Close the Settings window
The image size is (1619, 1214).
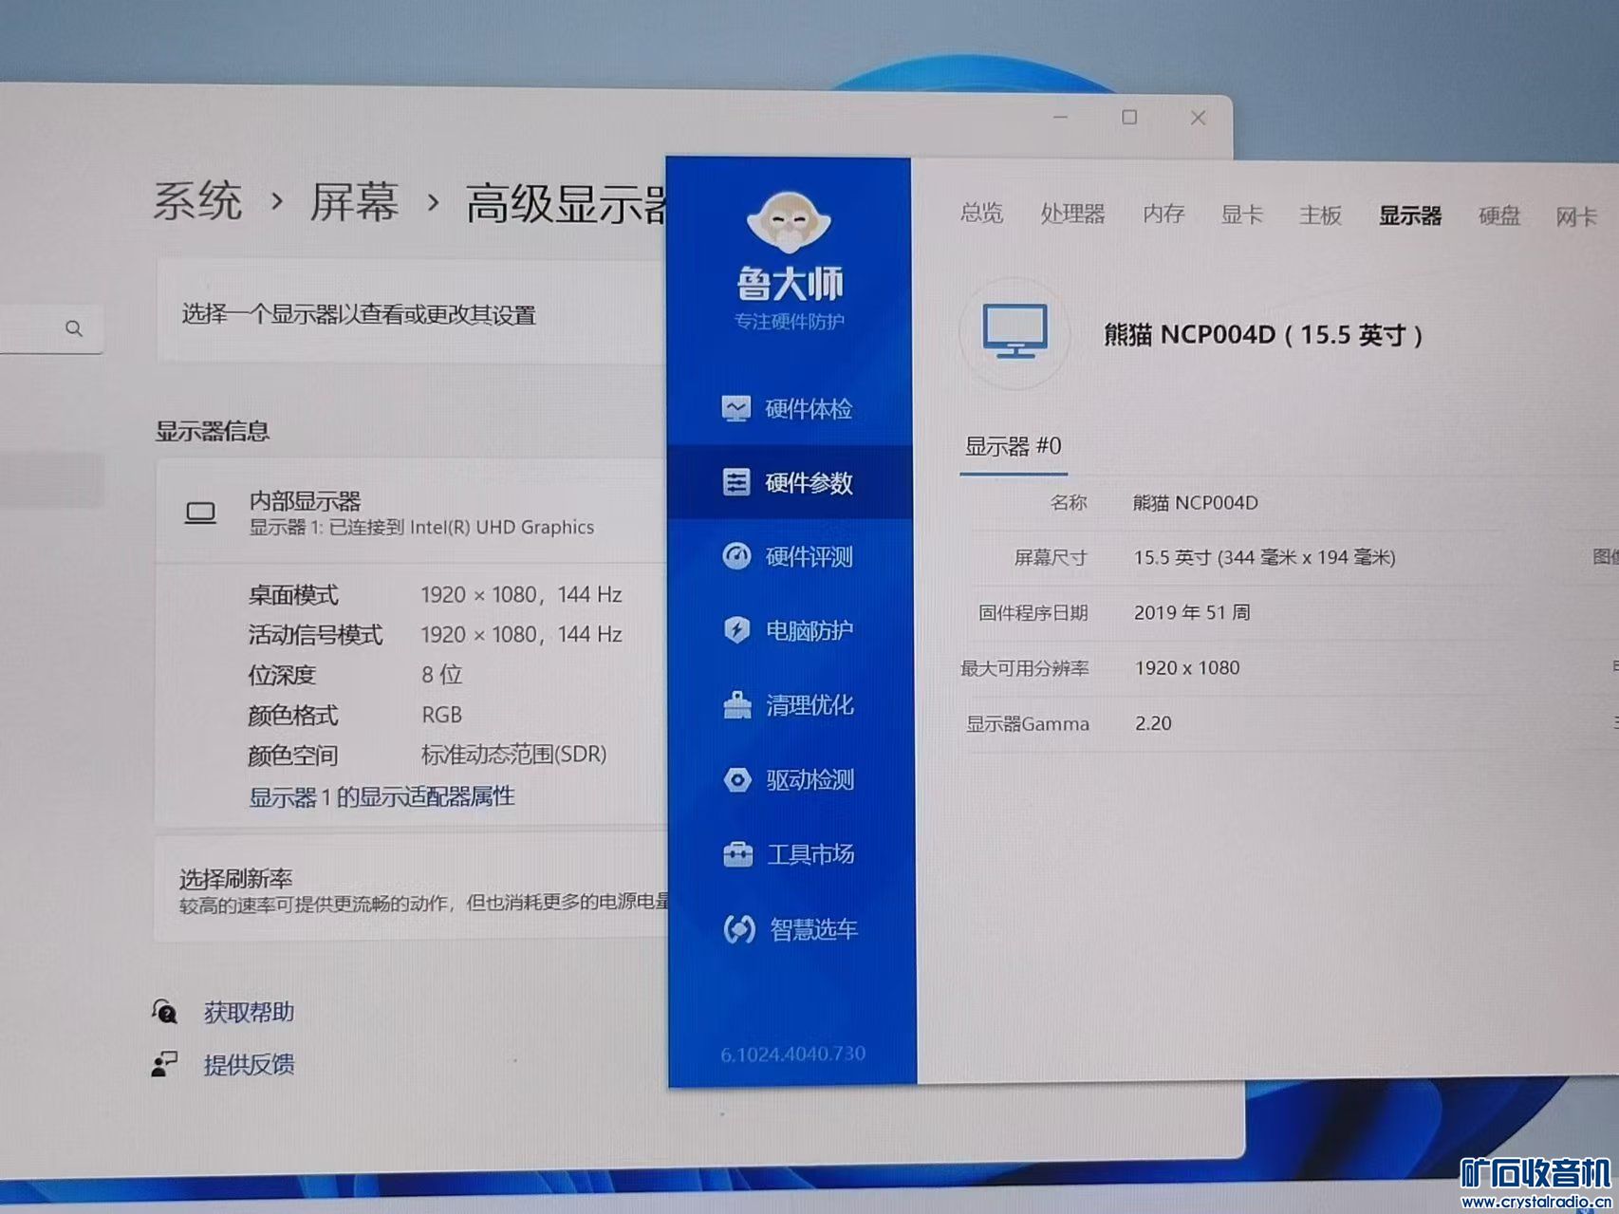(1199, 117)
